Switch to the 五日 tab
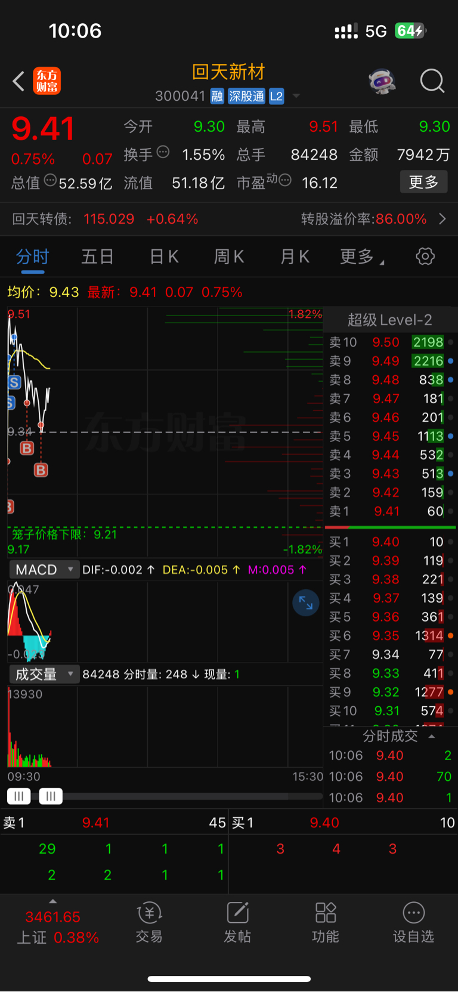The width and height of the screenshot is (458, 992). point(98,257)
